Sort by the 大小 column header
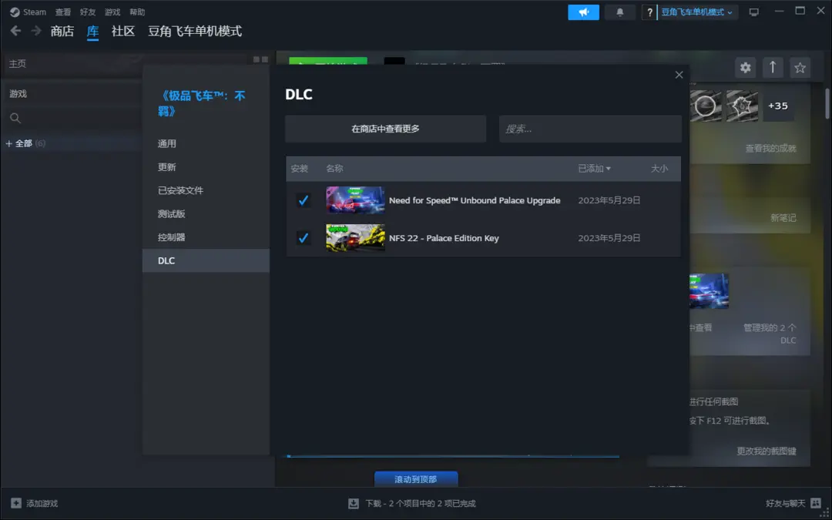 point(659,169)
